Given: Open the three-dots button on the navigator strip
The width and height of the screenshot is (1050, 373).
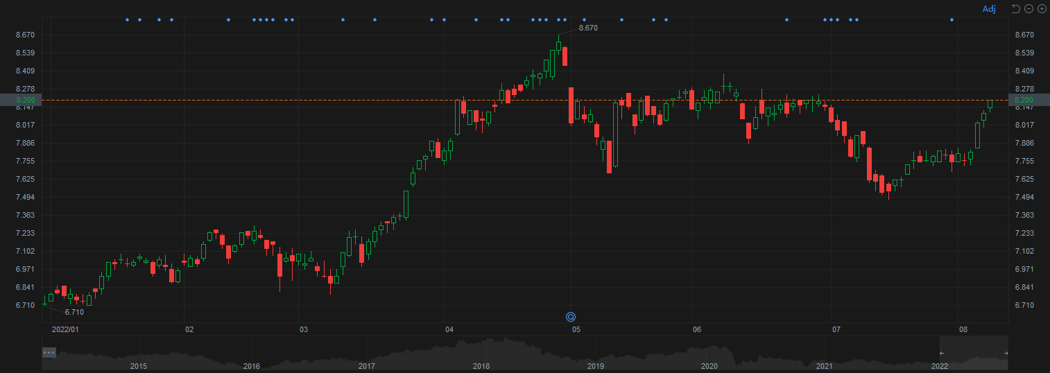Looking at the screenshot, I should (49, 352).
